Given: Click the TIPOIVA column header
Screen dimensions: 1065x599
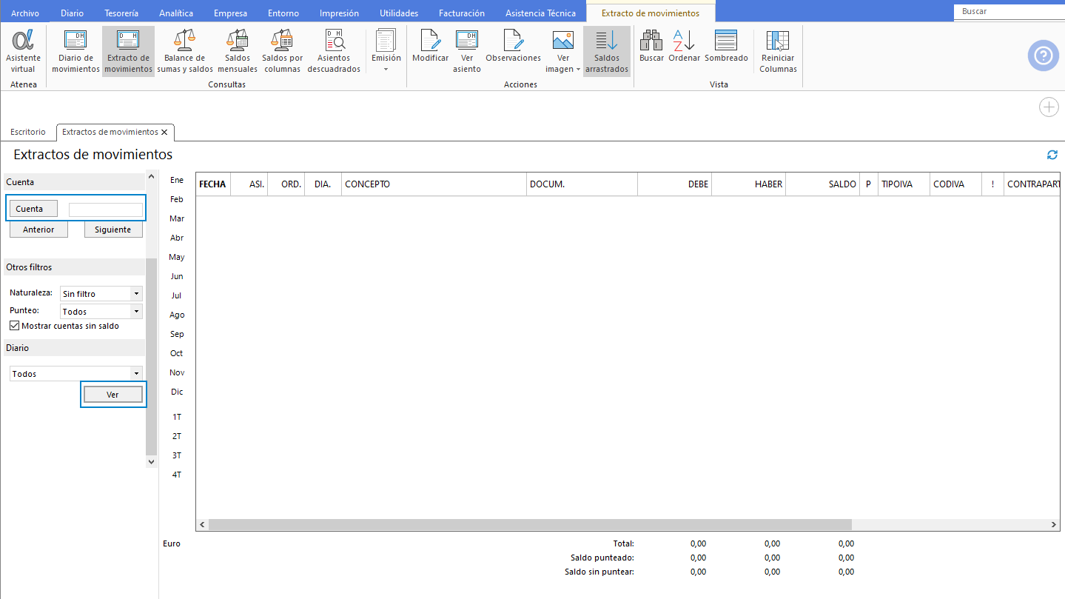Looking at the screenshot, I should click(x=904, y=184).
